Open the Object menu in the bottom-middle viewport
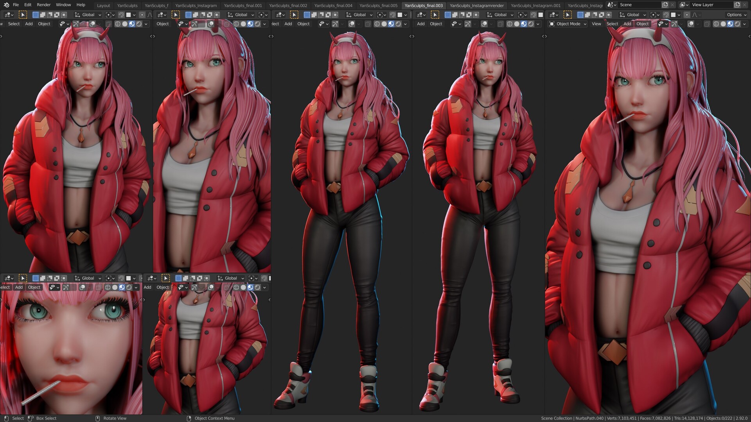The image size is (751, 422). click(163, 287)
